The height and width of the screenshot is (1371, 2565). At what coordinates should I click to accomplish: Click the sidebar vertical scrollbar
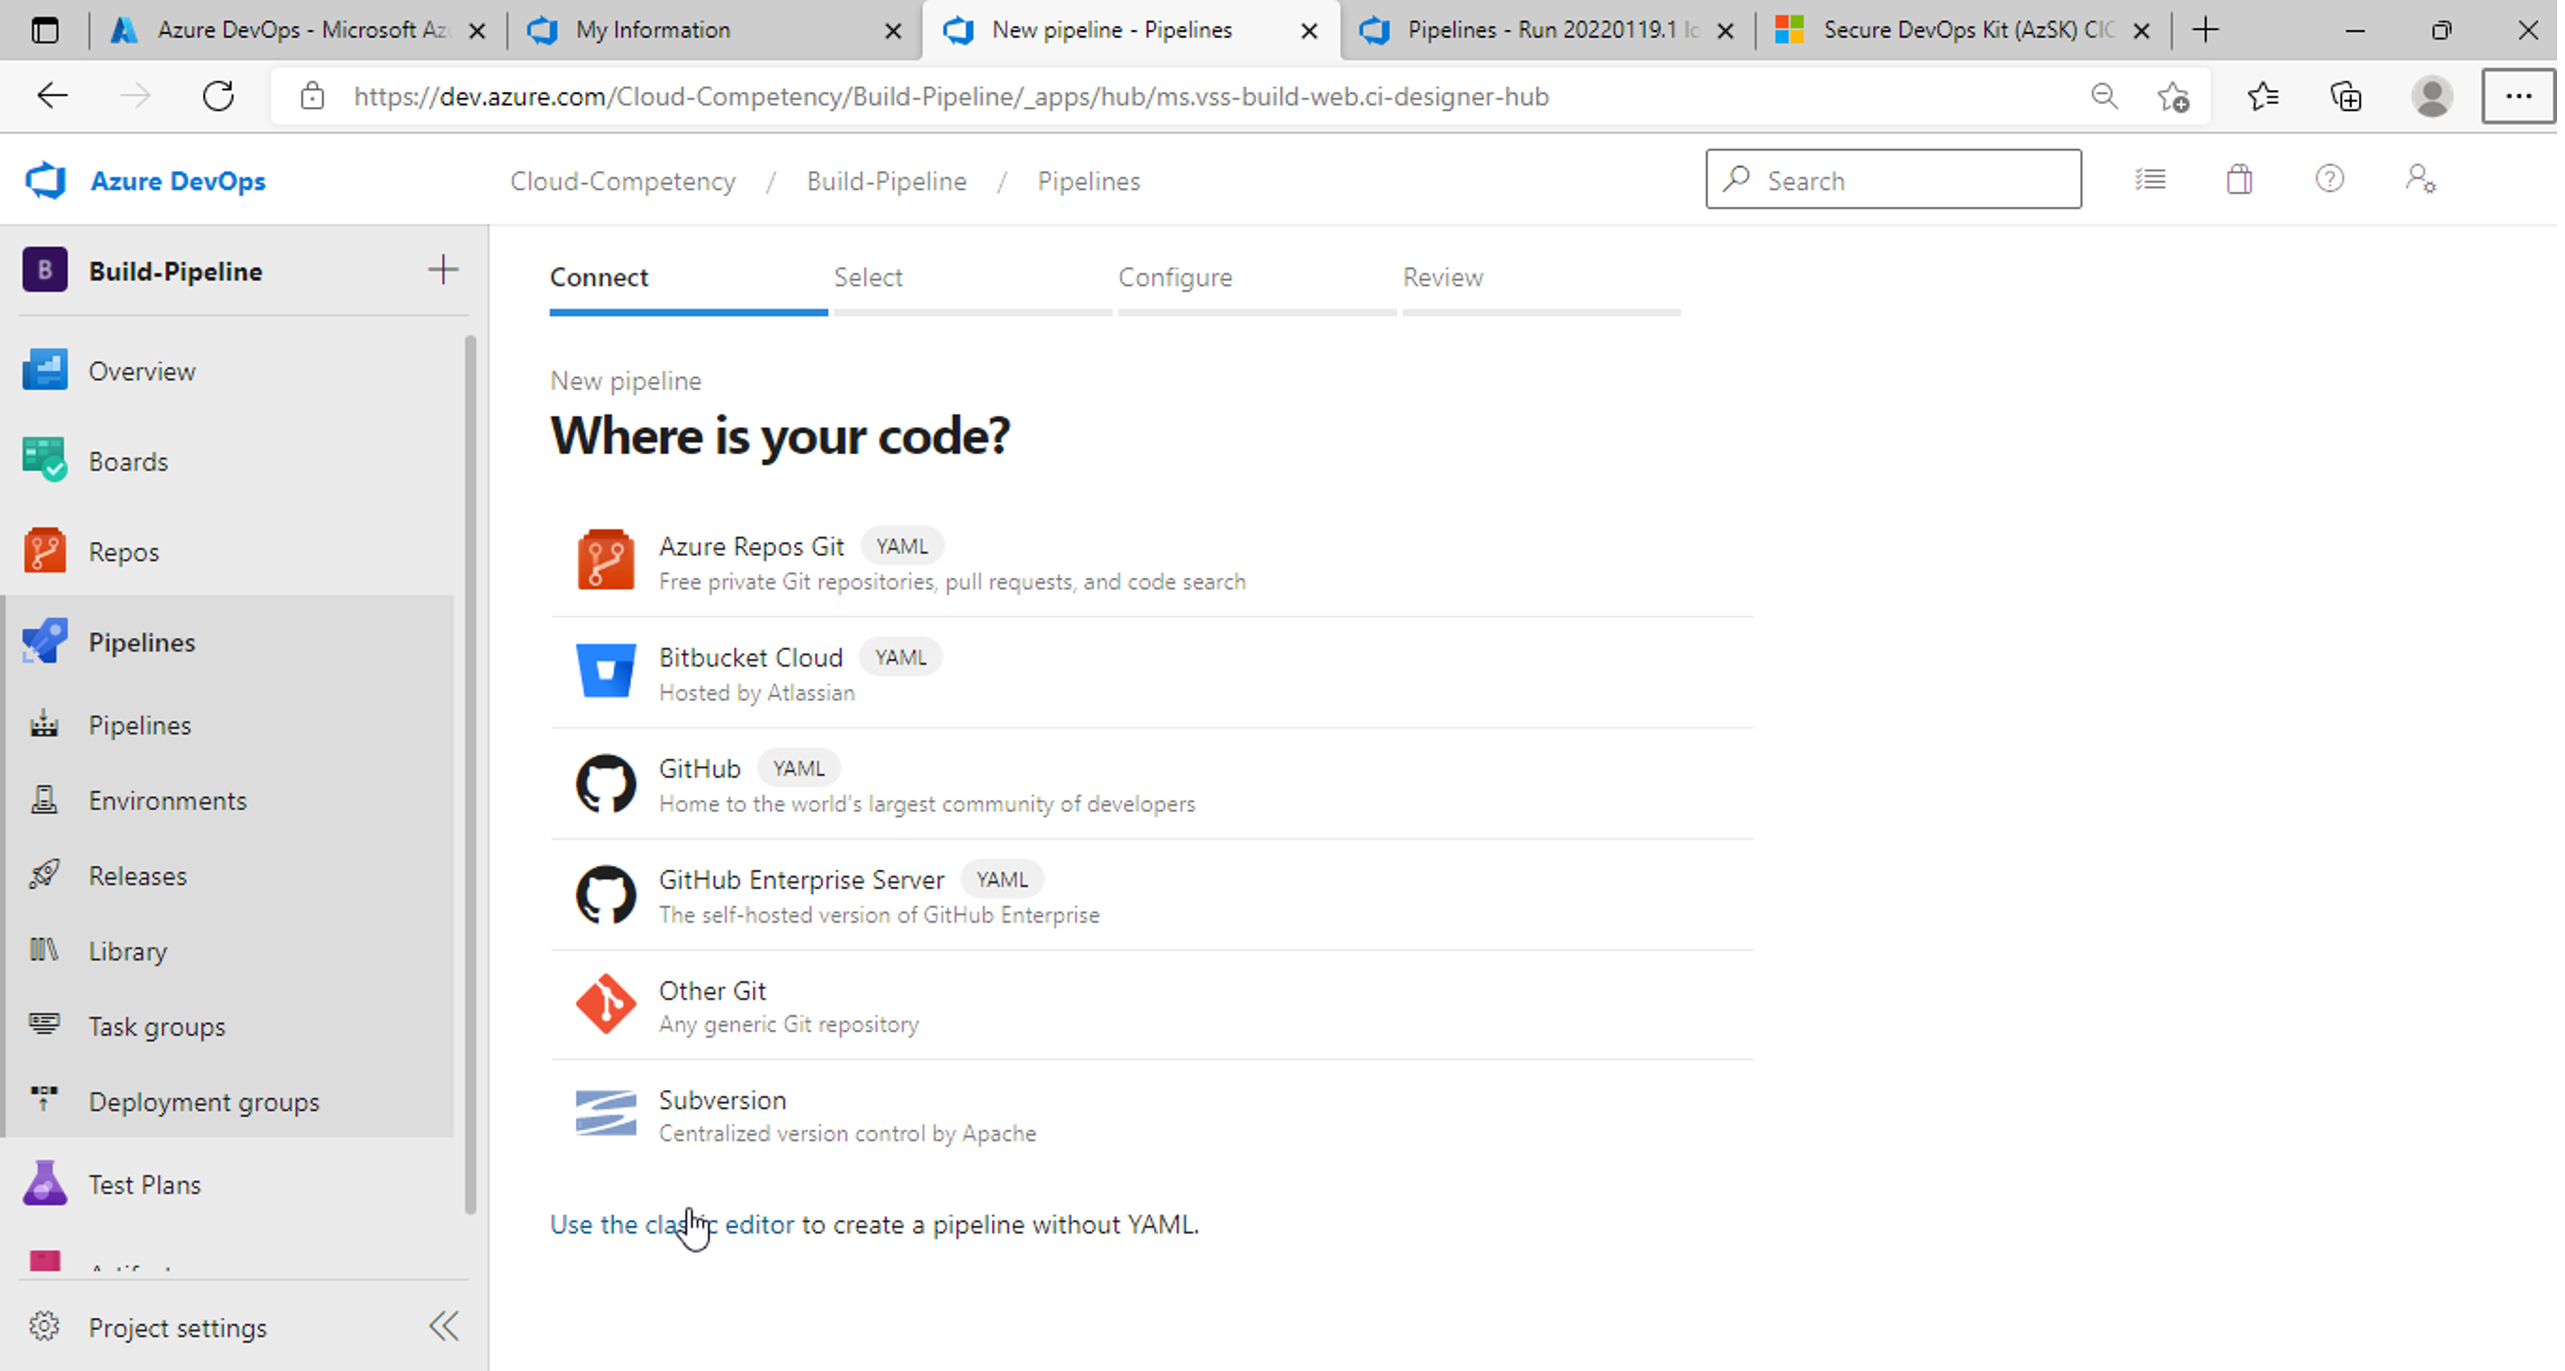tap(470, 774)
